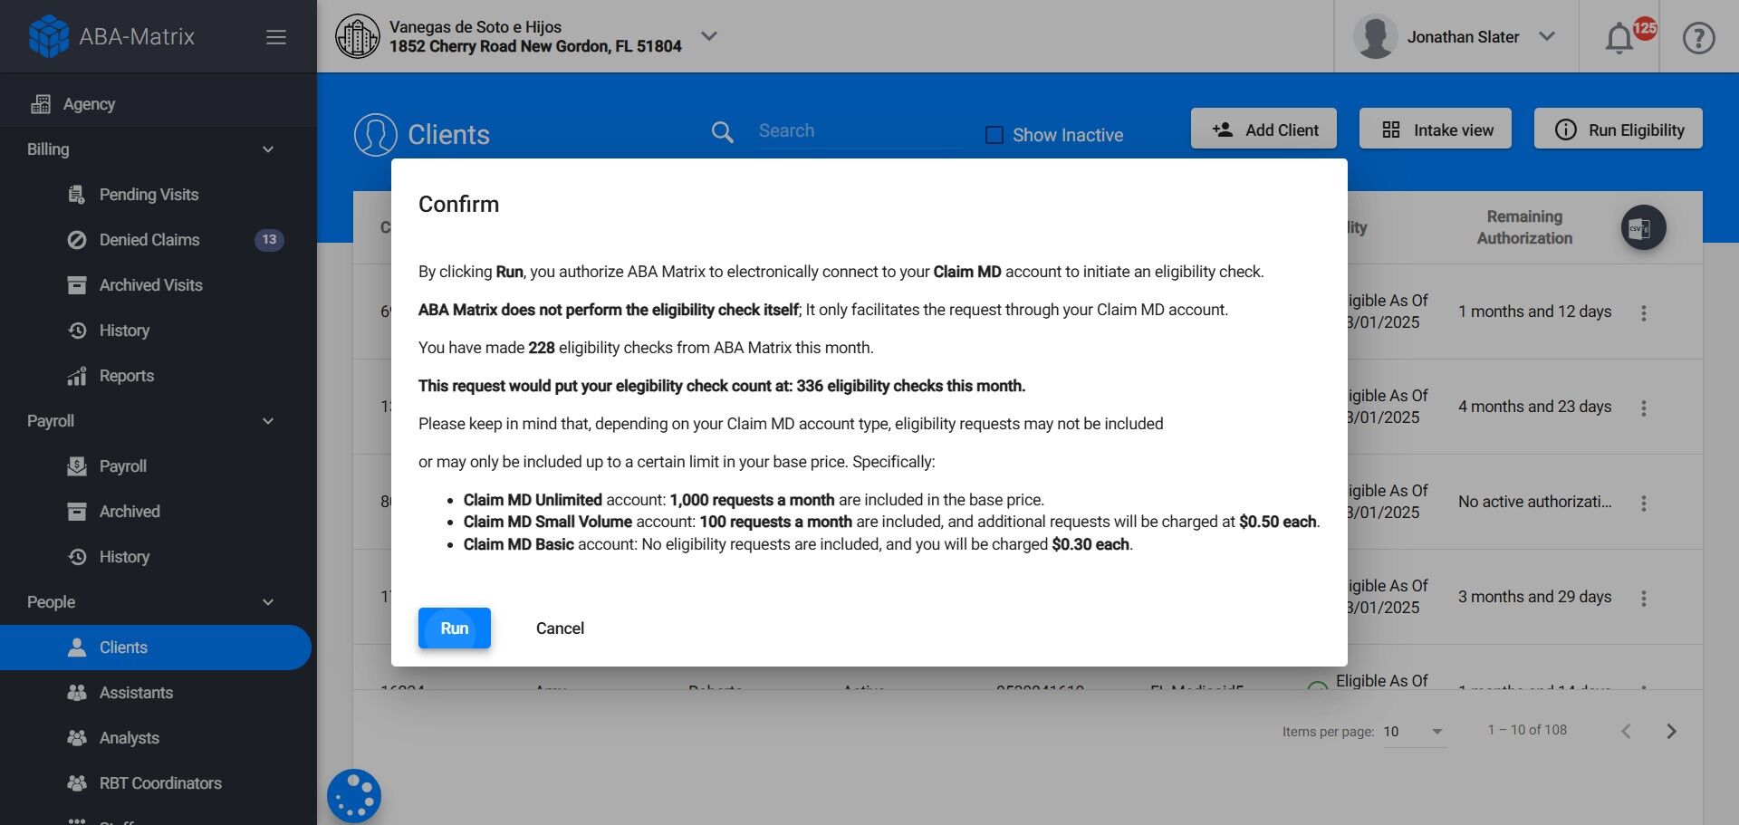The width and height of the screenshot is (1739, 825).
Task: Open row menu for No active authorization
Action: 1644,504
